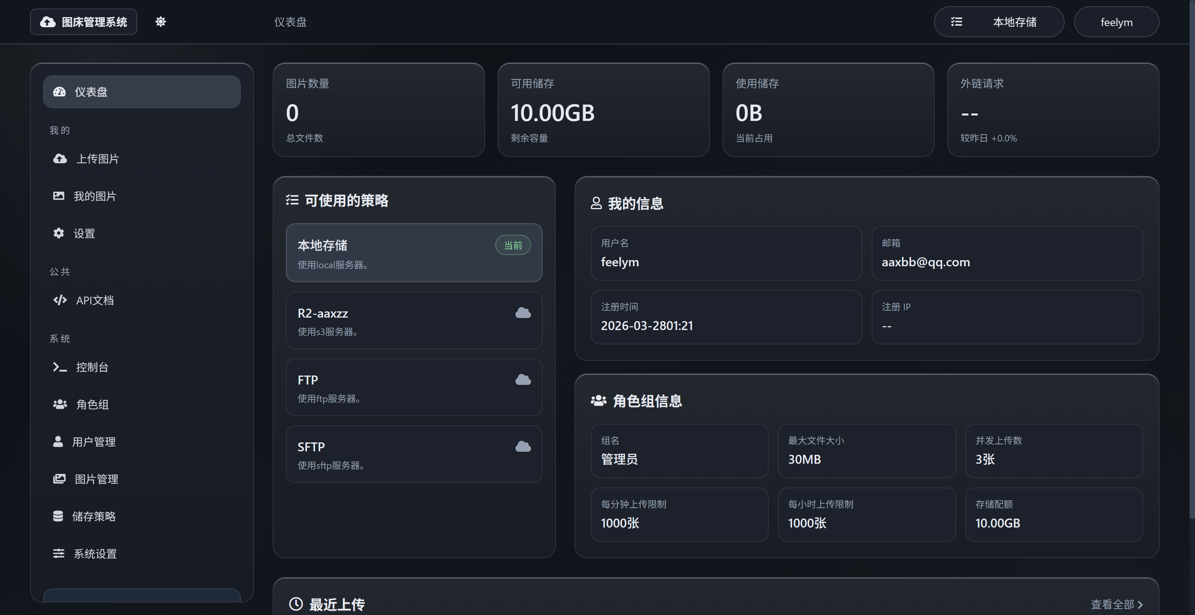
Task: Open the feelym user menu
Action: point(1116,21)
